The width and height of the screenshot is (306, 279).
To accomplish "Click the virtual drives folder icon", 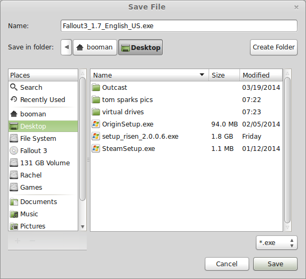I will tap(96, 112).
